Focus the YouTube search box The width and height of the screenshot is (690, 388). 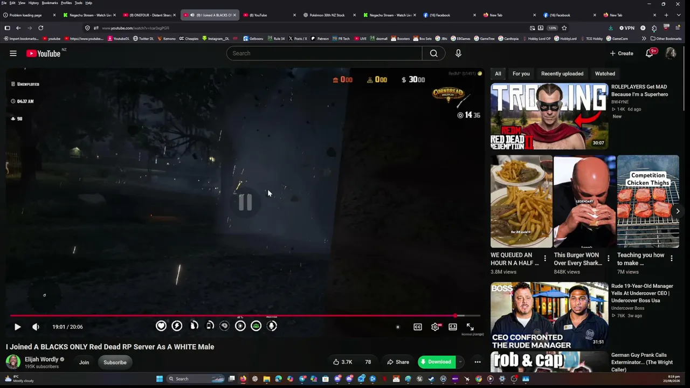(325, 53)
